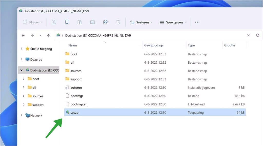Click the autorun file icon
Viewport: 263px width, 146px height.
pos(67,87)
